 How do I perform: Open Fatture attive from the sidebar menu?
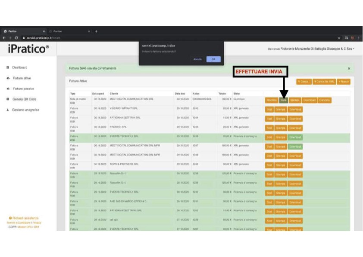click(x=22, y=78)
